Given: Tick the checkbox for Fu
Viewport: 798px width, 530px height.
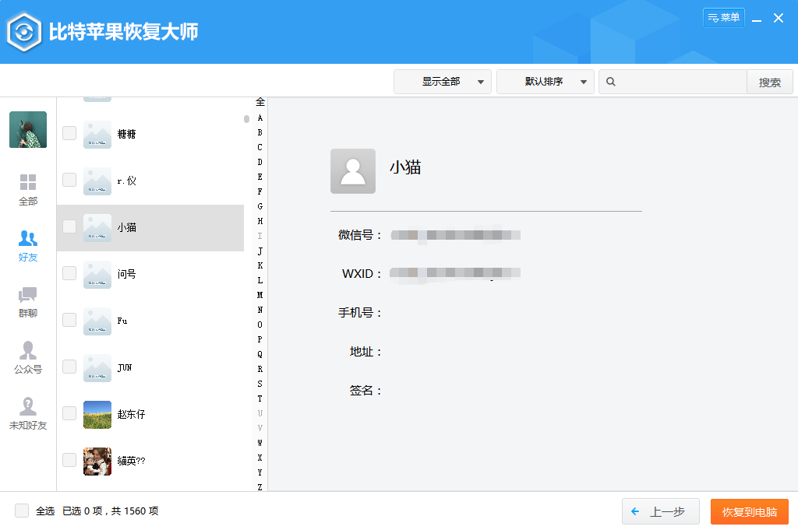Looking at the screenshot, I should tap(69, 320).
